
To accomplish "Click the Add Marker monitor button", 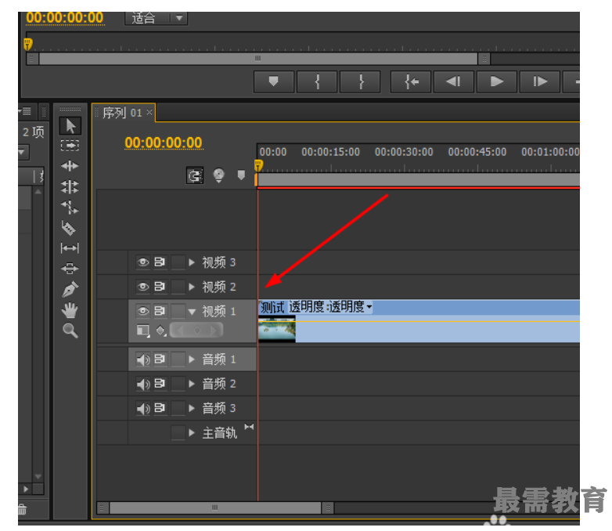I will (x=274, y=81).
